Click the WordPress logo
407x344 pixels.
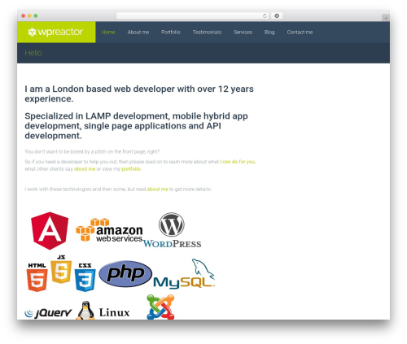pos(172,230)
